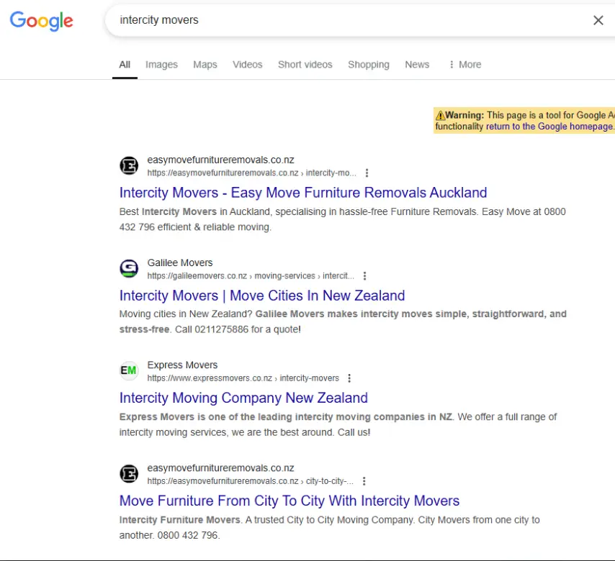Image resolution: width=615 pixels, height=561 pixels.
Task: Select the All tab
Action: coord(125,65)
